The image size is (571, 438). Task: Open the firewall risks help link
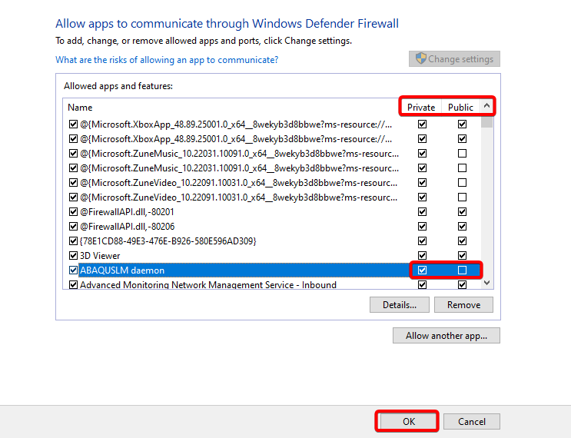167,60
